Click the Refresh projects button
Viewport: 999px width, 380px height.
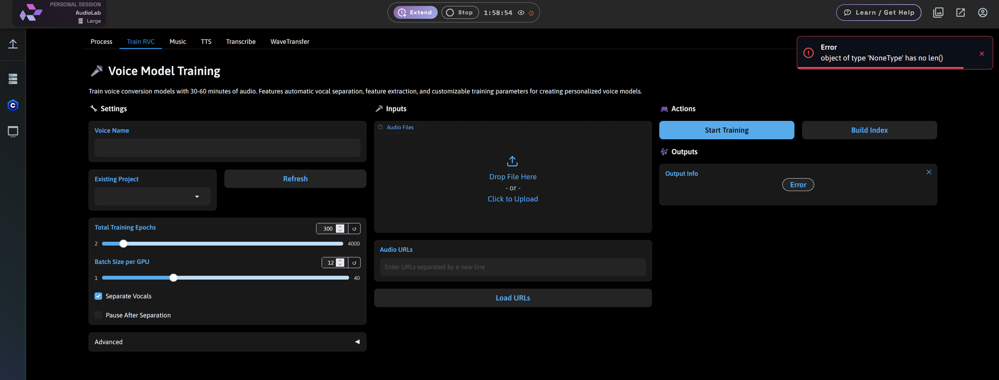pos(295,179)
